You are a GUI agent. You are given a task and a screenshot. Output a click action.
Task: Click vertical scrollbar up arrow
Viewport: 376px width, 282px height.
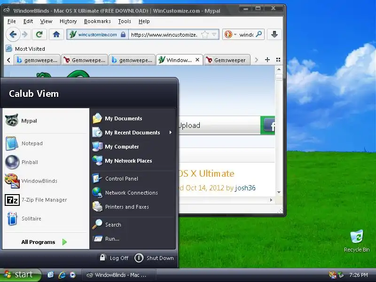click(x=279, y=69)
